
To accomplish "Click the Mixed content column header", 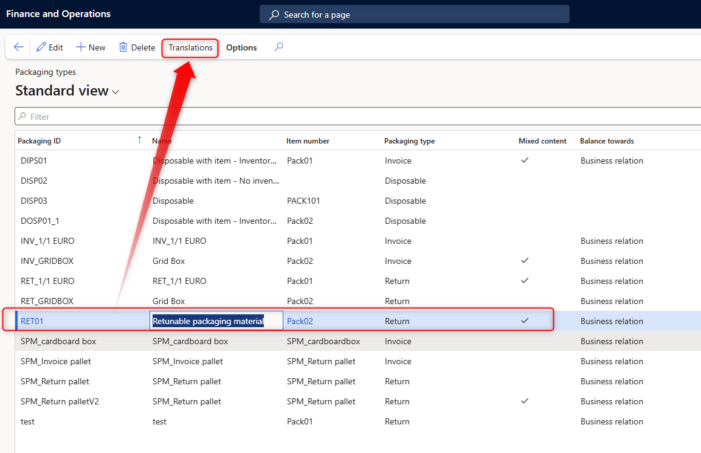I will pyautogui.click(x=542, y=141).
